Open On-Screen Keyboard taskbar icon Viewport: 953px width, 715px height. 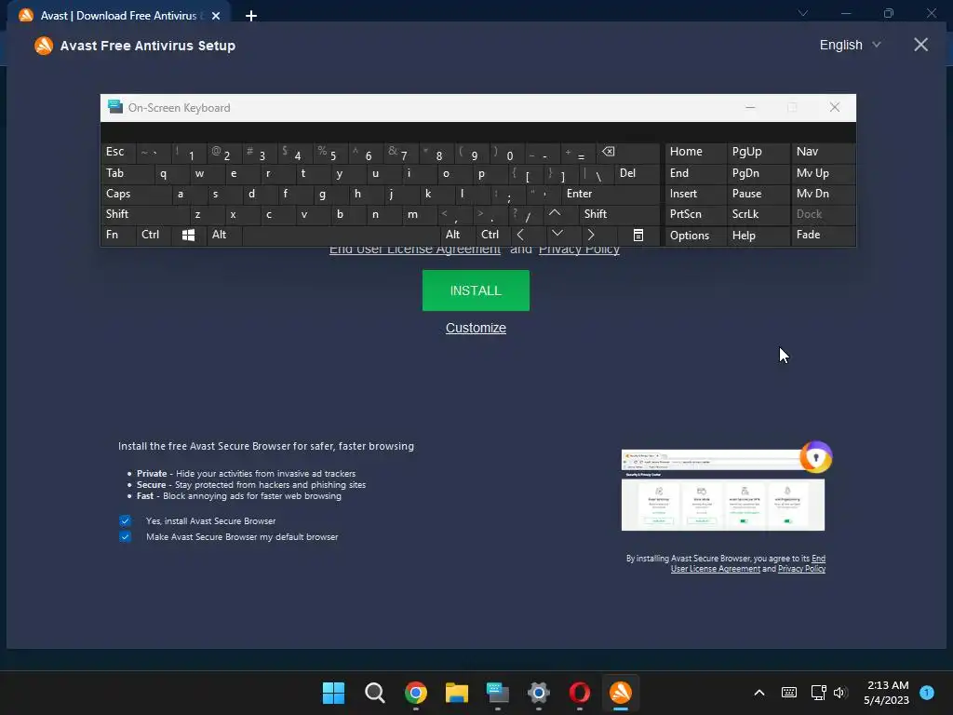[x=497, y=693]
